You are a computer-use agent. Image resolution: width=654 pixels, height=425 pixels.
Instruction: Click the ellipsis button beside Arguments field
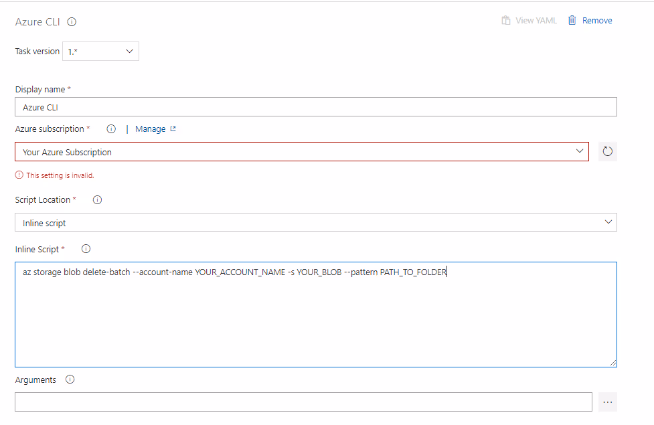tap(607, 402)
